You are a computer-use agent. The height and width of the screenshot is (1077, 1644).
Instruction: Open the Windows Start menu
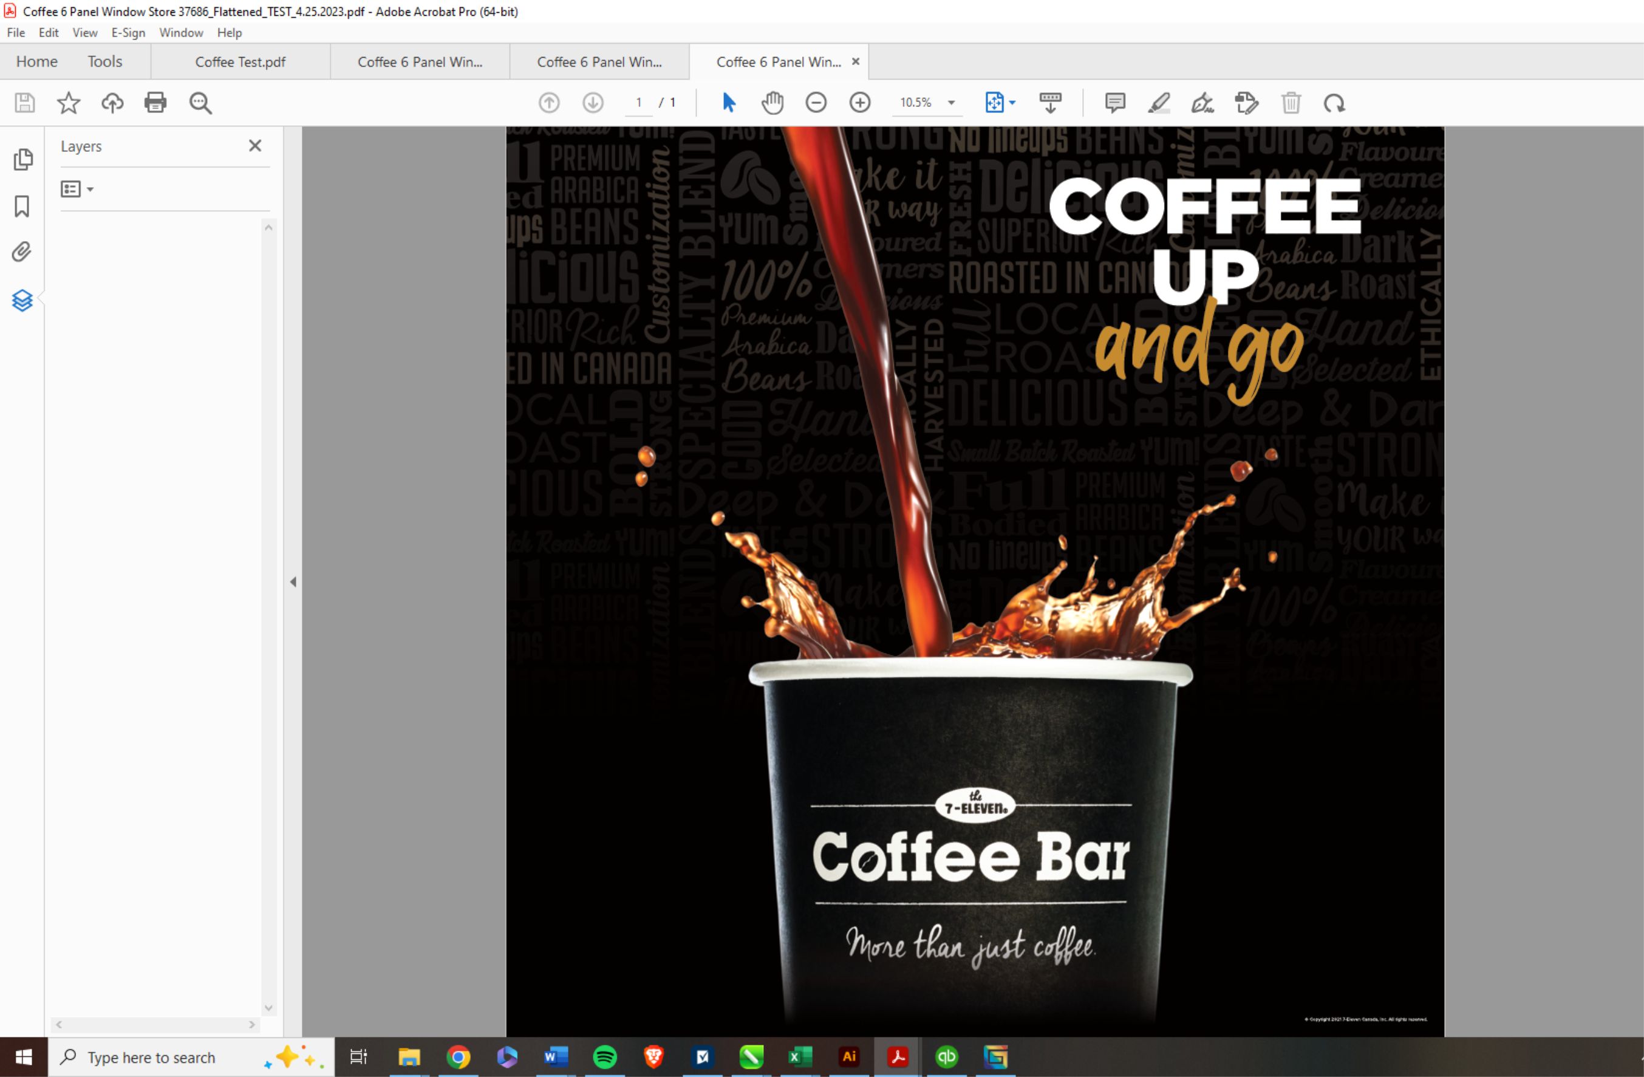[x=24, y=1057]
